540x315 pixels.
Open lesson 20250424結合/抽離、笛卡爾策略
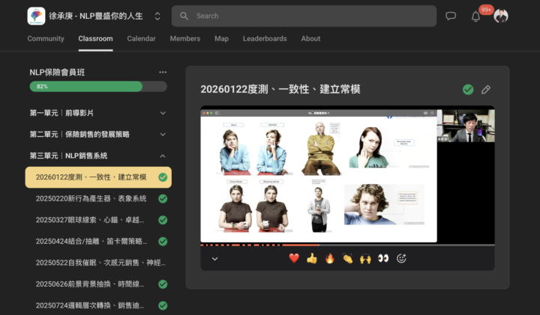point(91,241)
